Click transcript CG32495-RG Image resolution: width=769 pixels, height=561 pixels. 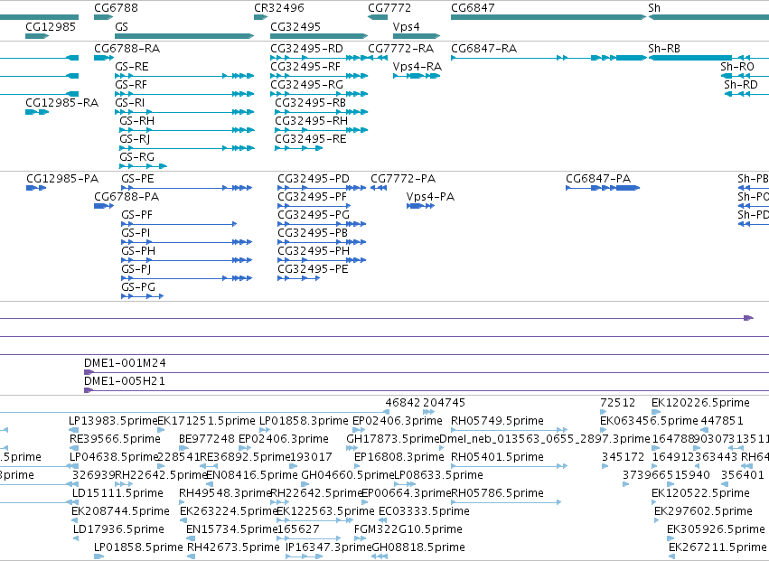click(x=306, y=85)
